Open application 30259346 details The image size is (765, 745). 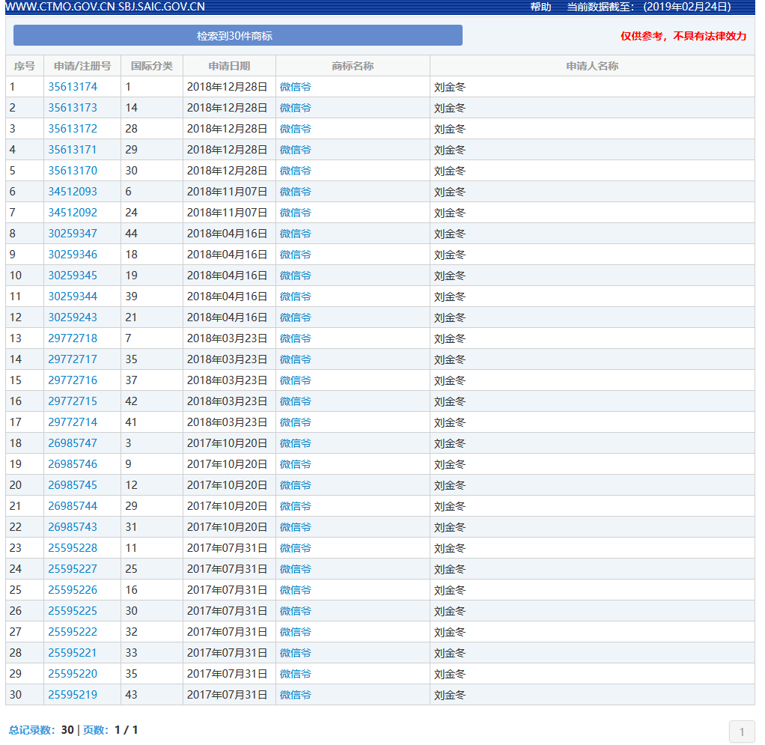coord(73,255)
